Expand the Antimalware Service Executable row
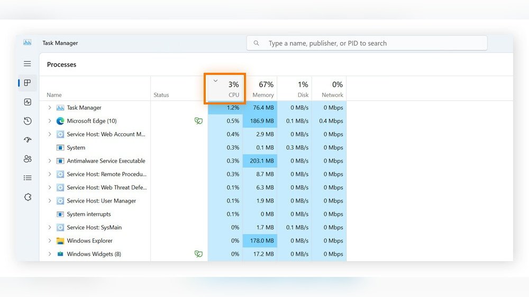The image size is (529, 297). (50, 161)
